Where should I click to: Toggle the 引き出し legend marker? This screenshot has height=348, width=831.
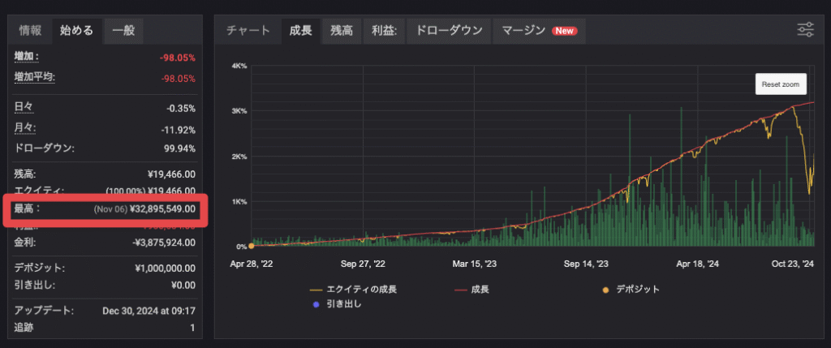[x=337, y=304]
